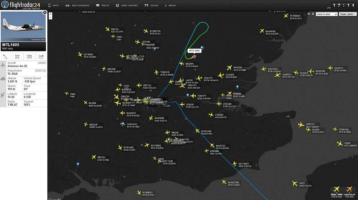Zoom in with the map plus button
The width and height of the screenshot is (358, 200).
tap(51, 14)
